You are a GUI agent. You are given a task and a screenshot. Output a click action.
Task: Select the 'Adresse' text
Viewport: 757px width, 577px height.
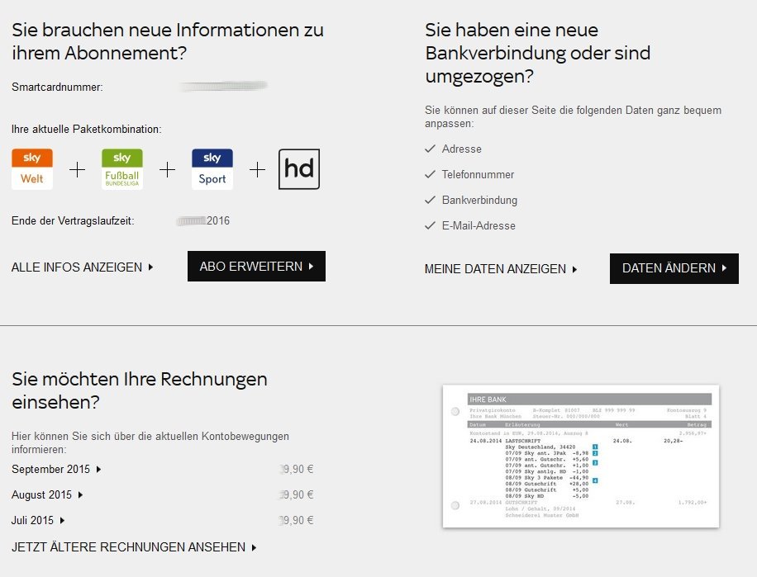click(x=461, y=149)
